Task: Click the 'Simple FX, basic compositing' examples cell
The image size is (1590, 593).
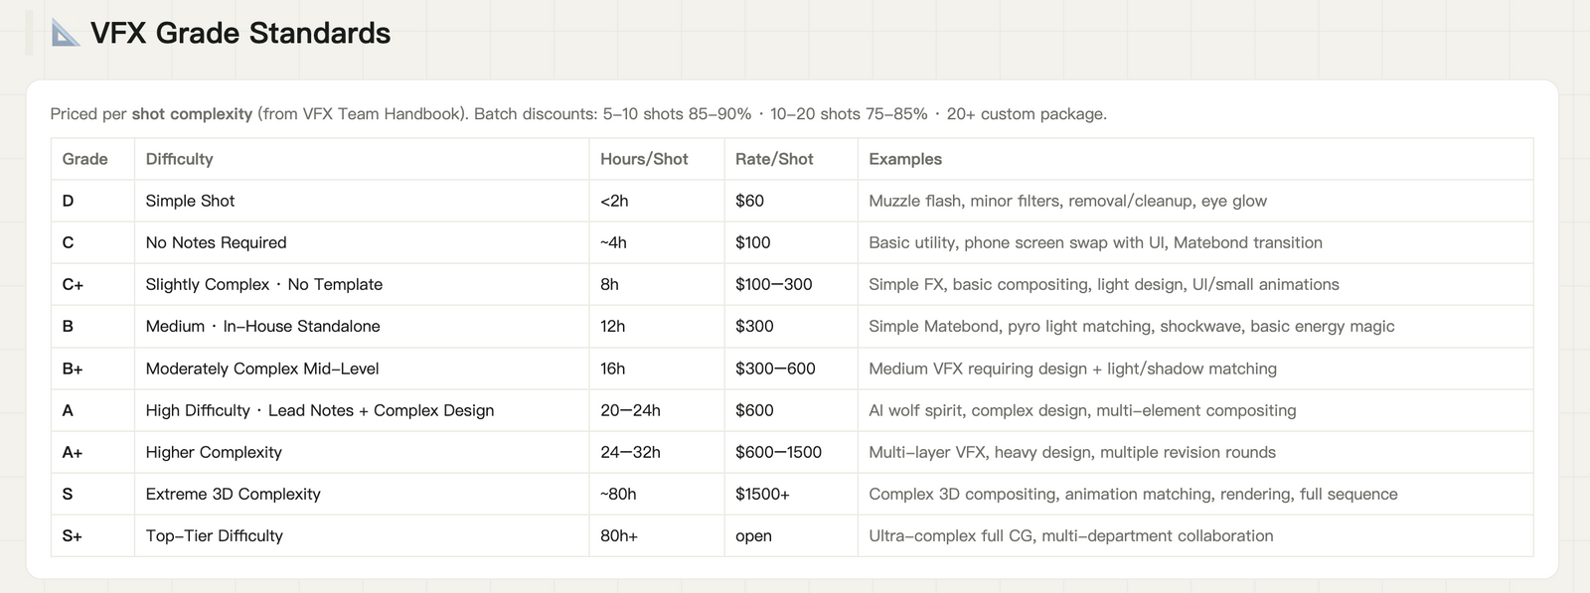Action: click(1195, 284)
